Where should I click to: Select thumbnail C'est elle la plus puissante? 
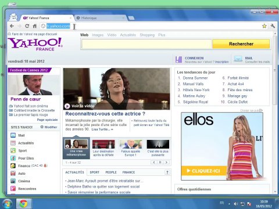pyautogui.click(x=158, y=148)
